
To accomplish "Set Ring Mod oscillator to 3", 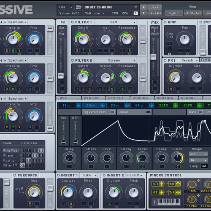I will pyautogui.click(x=41, y=151).
